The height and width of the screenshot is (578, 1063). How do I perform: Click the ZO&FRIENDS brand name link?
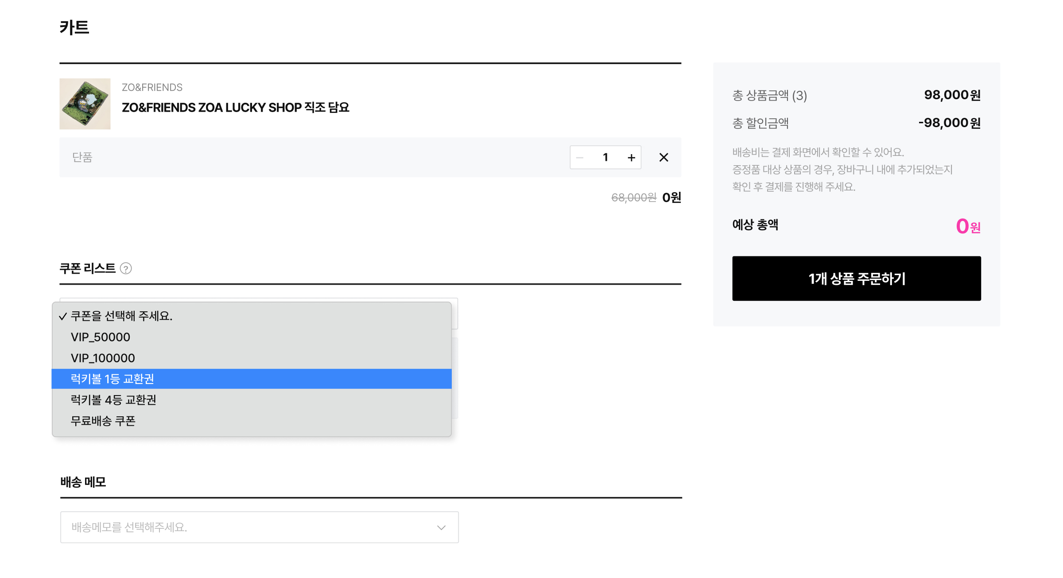[152, 87]
